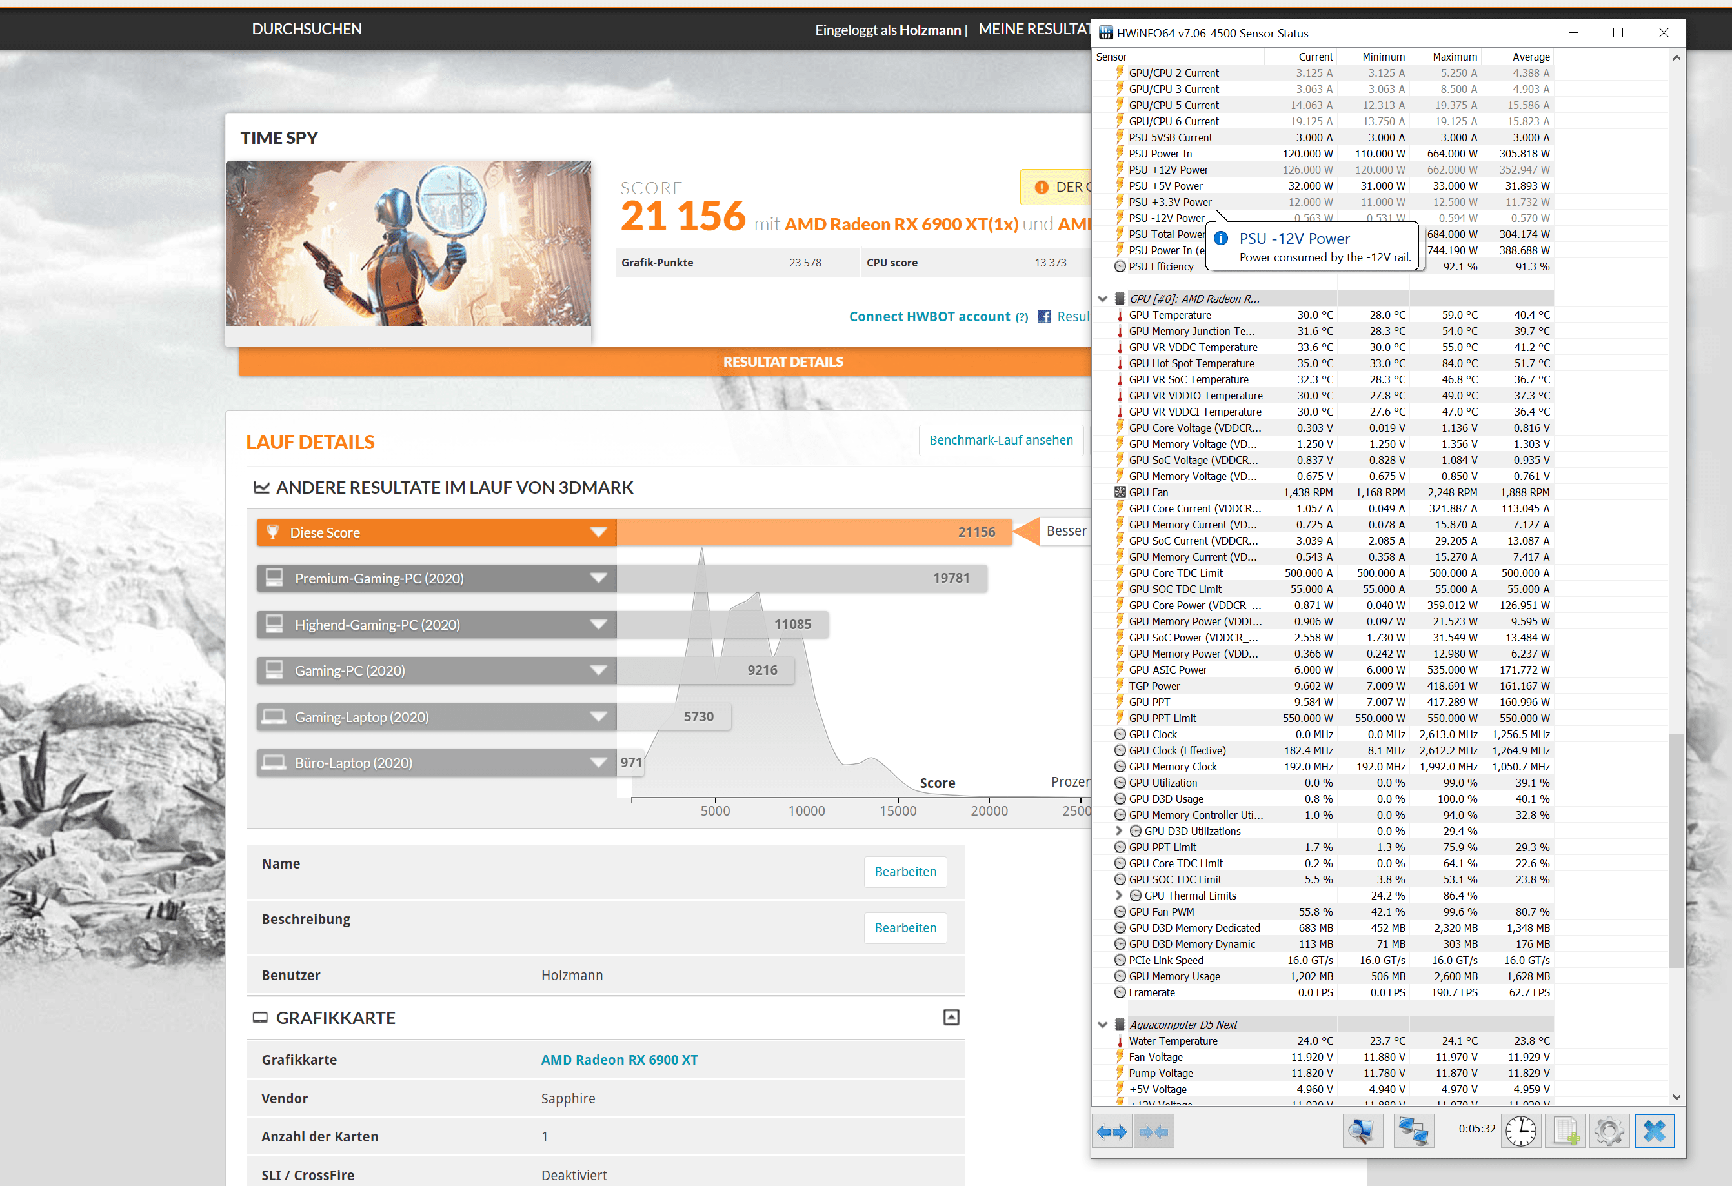
Task: Collapse the Aquacomputer D5 Next sensor group
Action: click(1102, 1025)
